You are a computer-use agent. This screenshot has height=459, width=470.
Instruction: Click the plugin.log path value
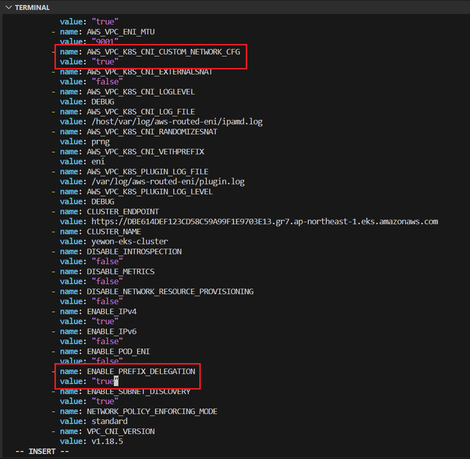click(168, 182)
